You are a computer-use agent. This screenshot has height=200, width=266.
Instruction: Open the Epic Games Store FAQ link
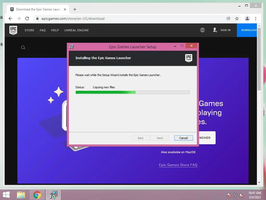[178, 165]
